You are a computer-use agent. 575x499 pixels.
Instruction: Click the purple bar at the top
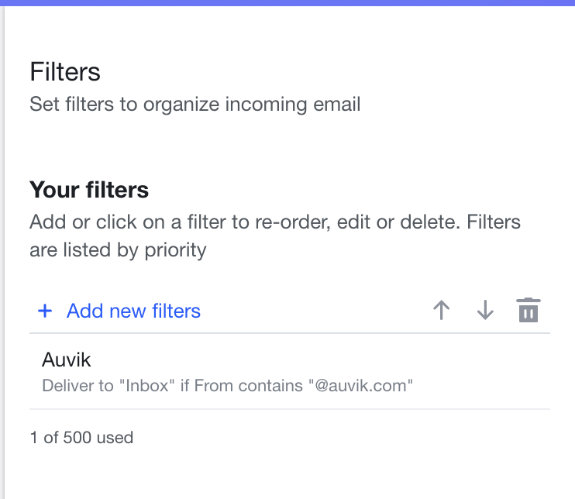287,2
